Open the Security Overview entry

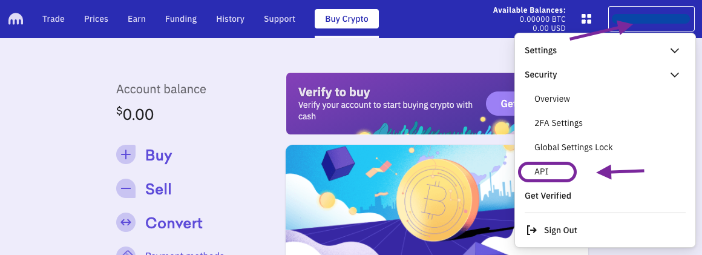[x=552, y=99]
